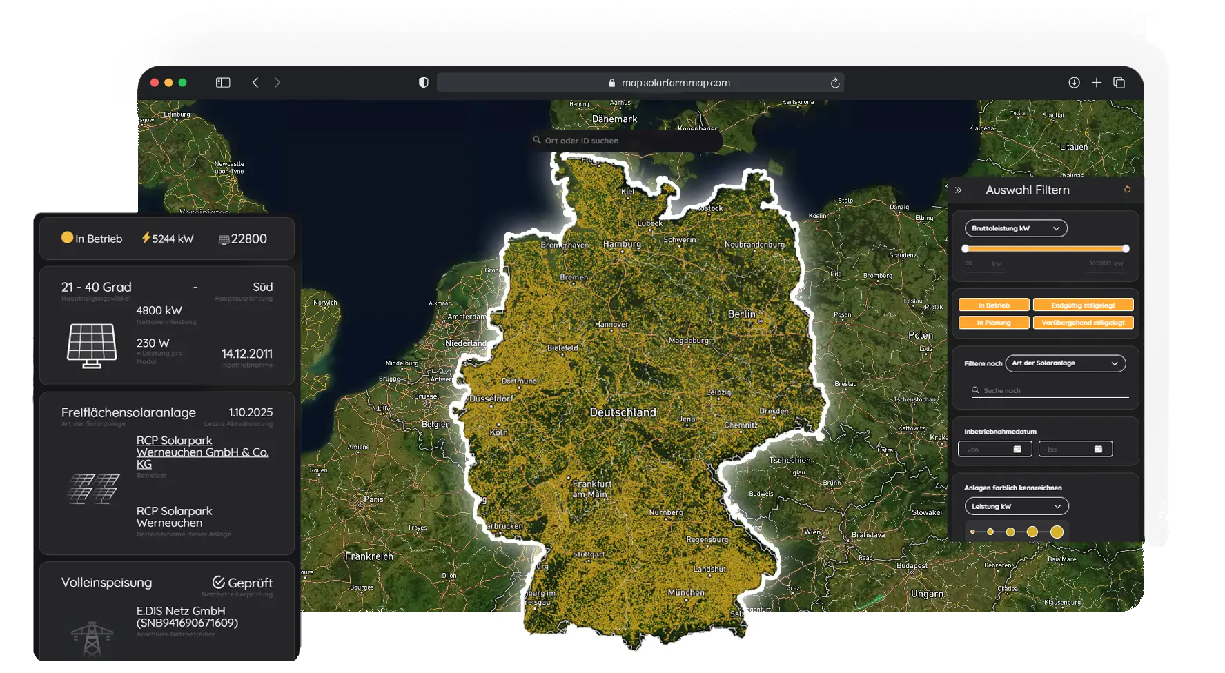Click the lightning bolt icon next to 5244 kW

click(145, 238)
